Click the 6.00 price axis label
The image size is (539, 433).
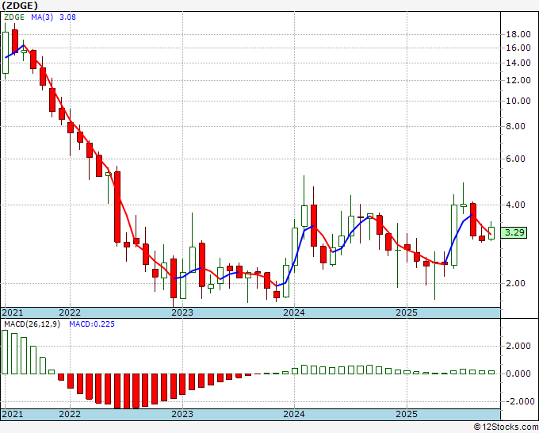[x=516, y=159]
